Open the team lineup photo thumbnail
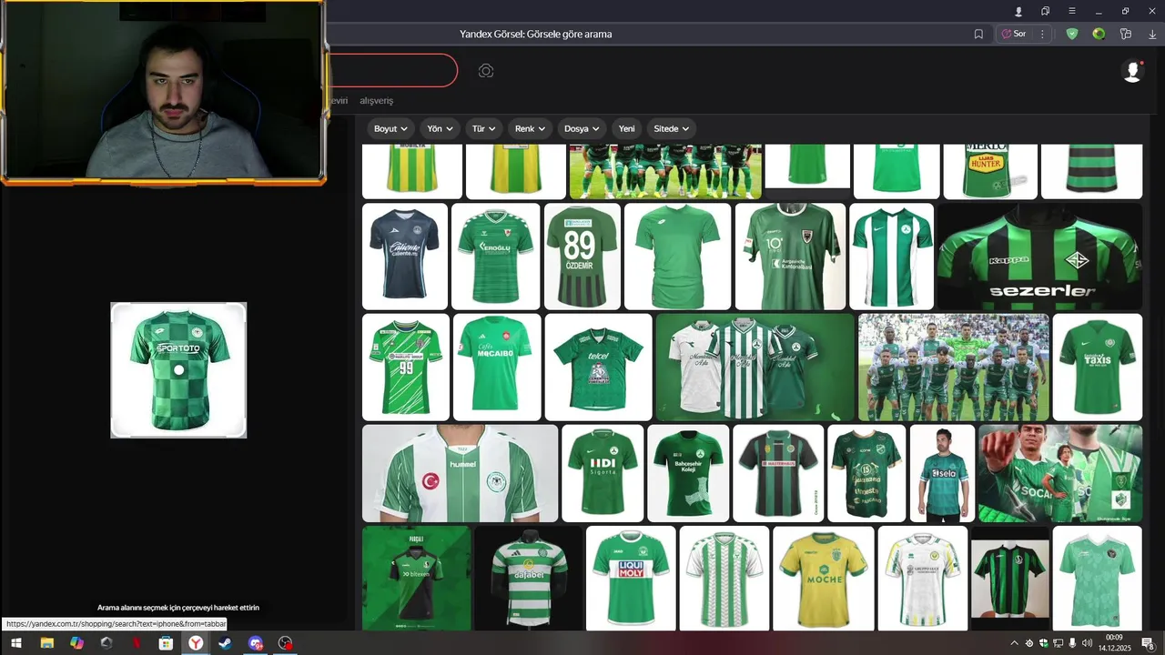1165x655 pixels. [954, 368]
